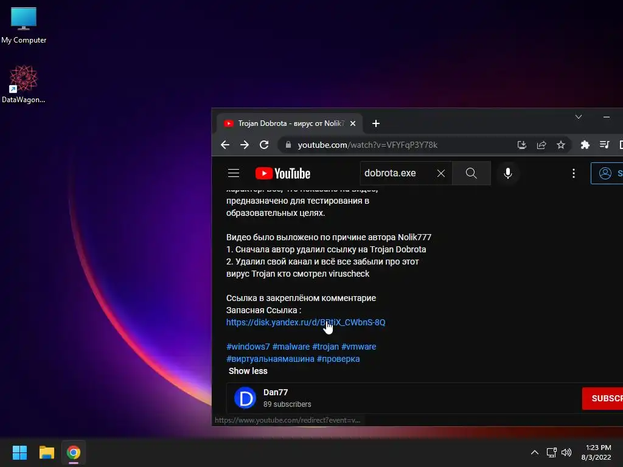The height and width of the screenshot is (467, 623).
Task: Open a new Chrome tab
Action: point(376,123)
